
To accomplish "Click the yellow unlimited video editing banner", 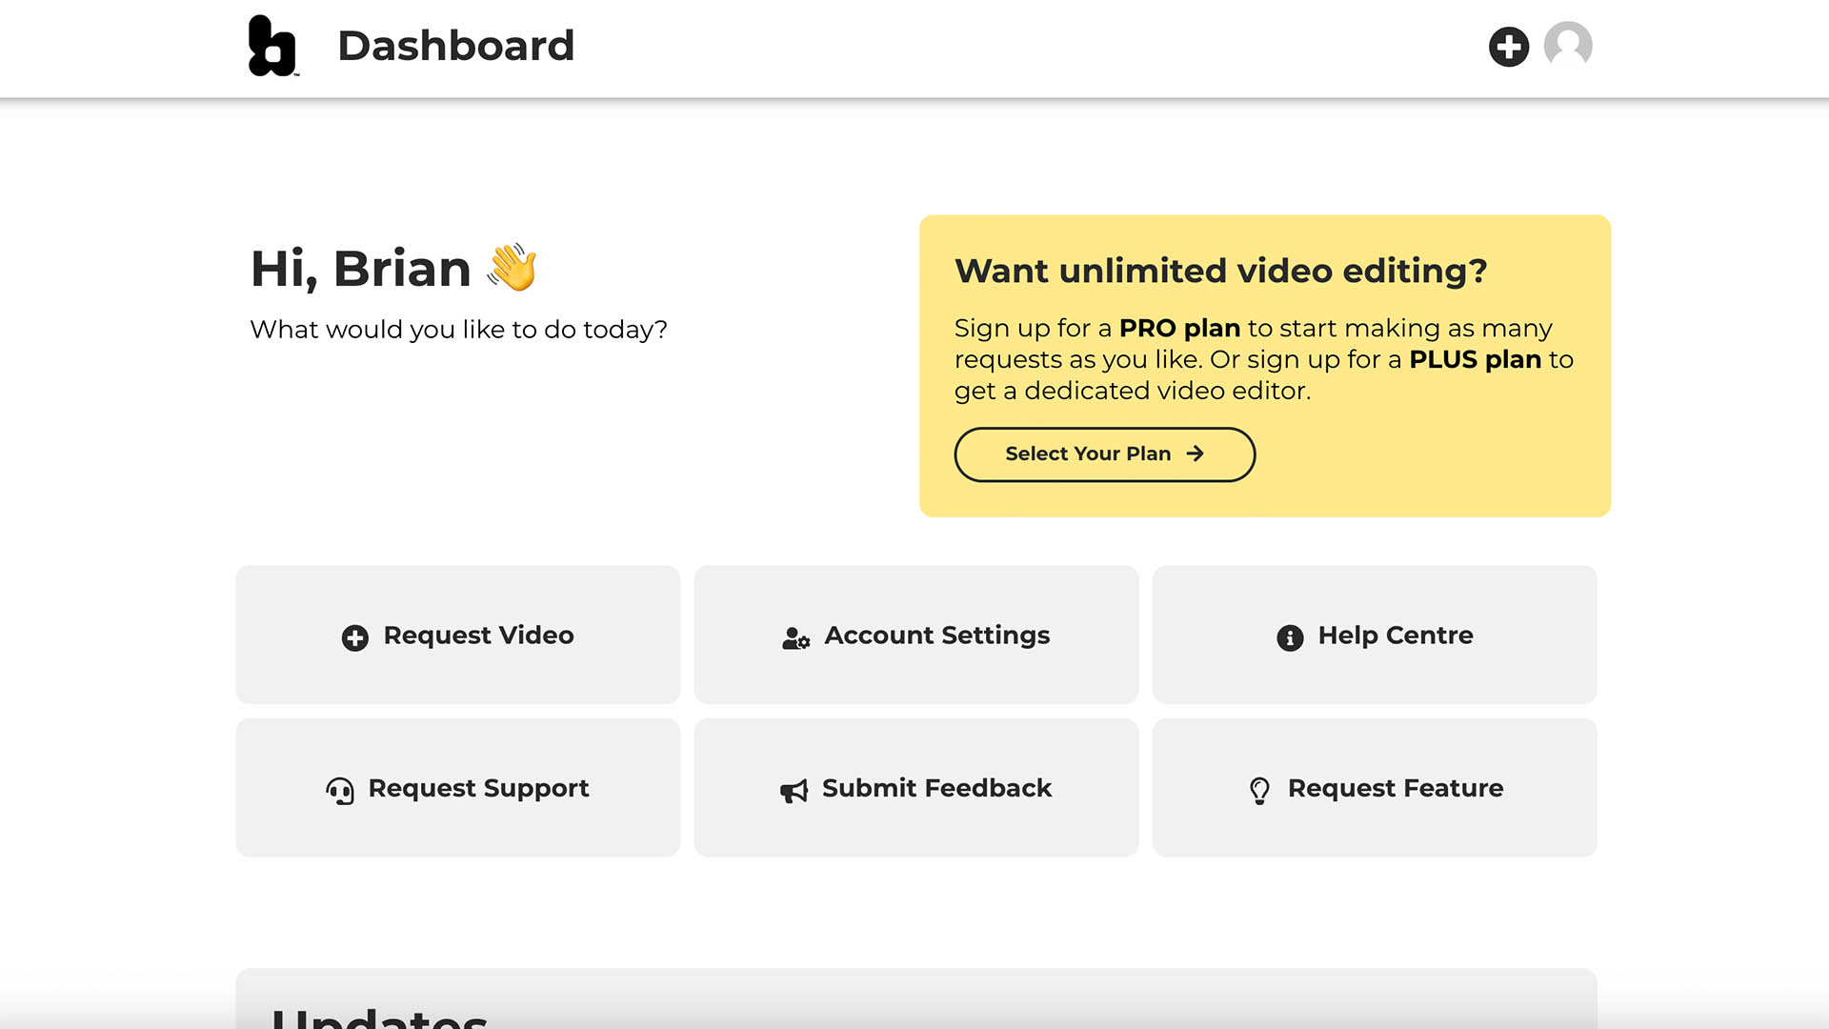I will [1265, 366].
